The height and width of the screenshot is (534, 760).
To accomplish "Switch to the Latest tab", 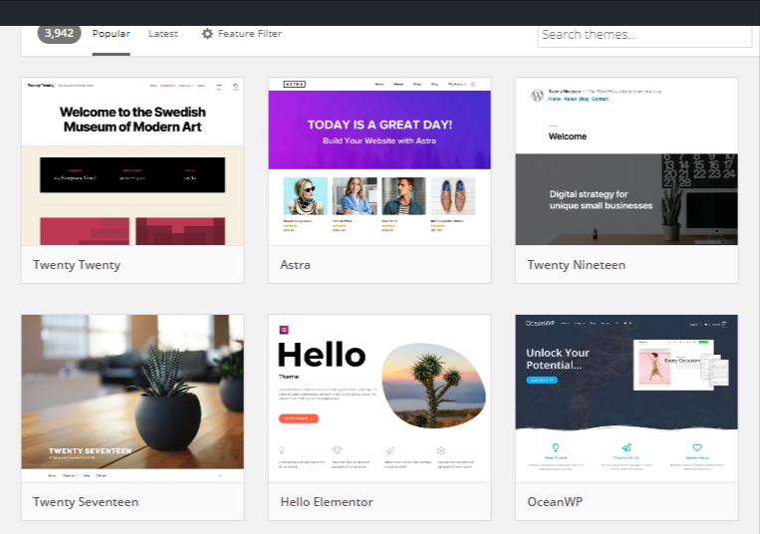I will (163, 34).
